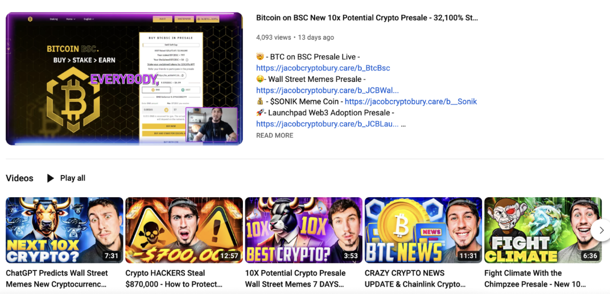This screenshot has height=295, width=610.
Task: Open the featured Bitcoin BSC video thumbnail
Action: point(124,79)
